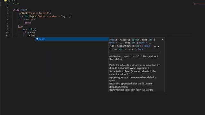Click 'break' statement on line 7

coord(28,23)
